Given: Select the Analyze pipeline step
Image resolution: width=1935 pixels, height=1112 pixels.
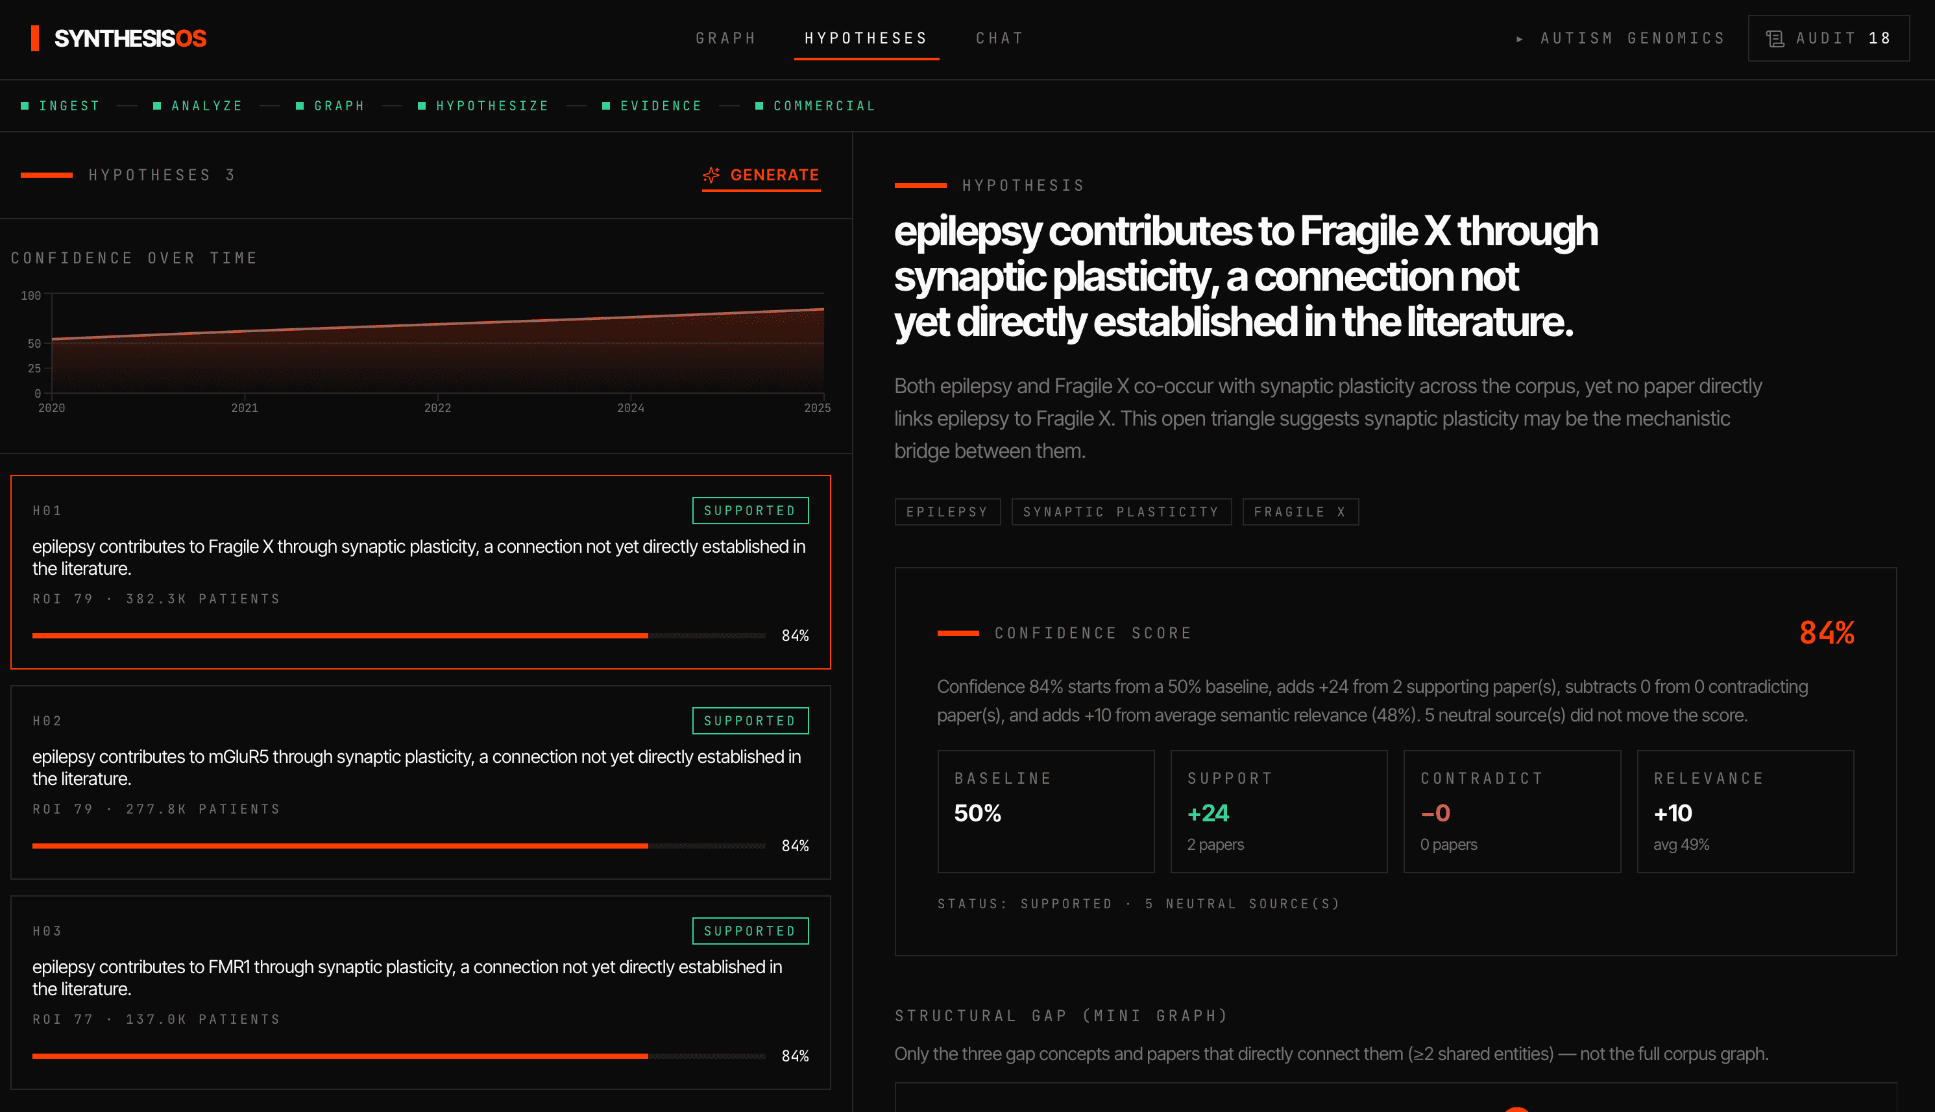Looking at the screenshot, I should pos(198,106).
